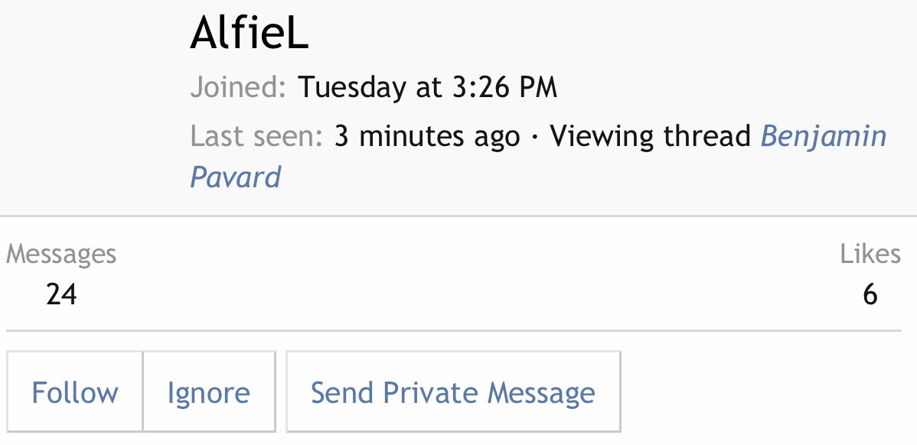917x445 pixels.
Task: Click the AlfieL username heading
Action: coord(249,34)
